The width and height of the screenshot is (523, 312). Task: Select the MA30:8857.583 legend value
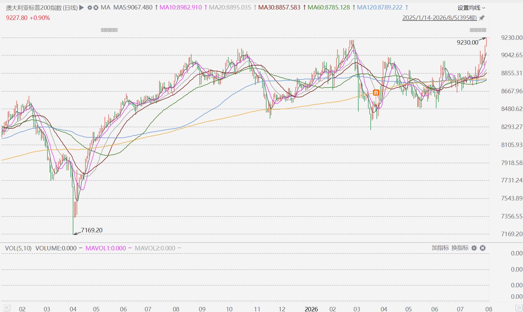tap(279, 7)
